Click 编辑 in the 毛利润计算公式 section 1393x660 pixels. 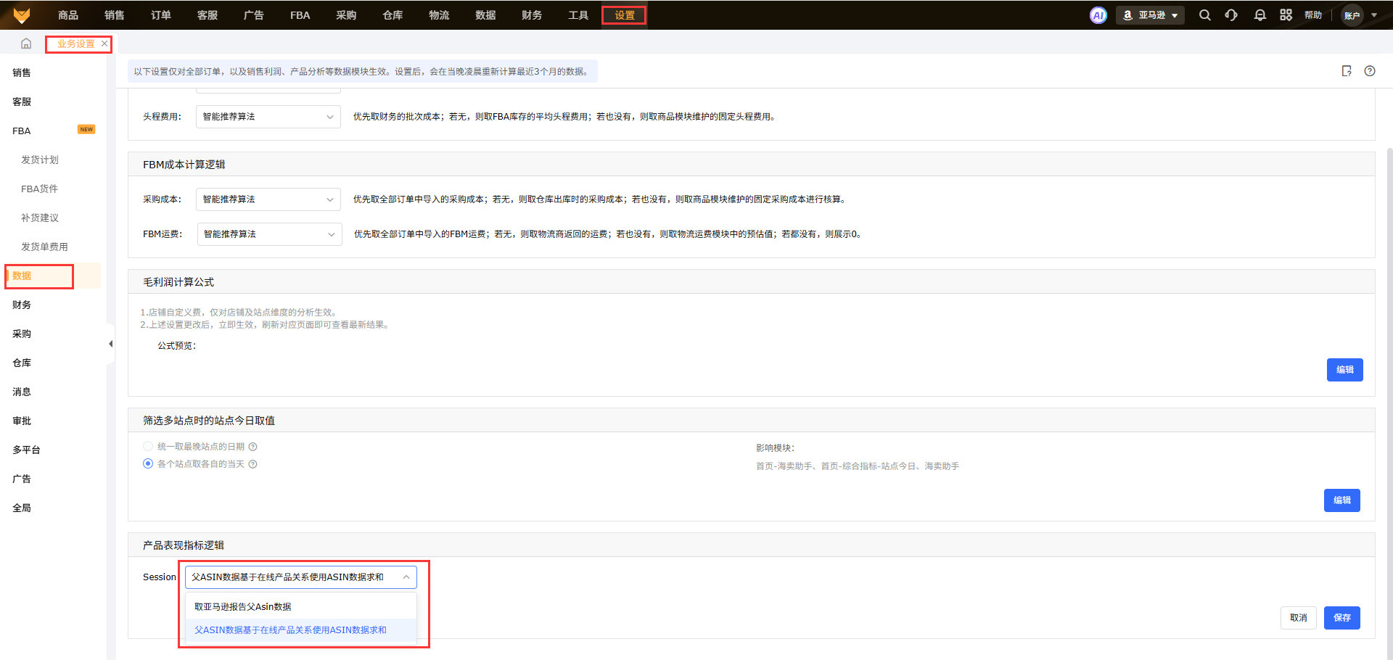pos(1345,370)
